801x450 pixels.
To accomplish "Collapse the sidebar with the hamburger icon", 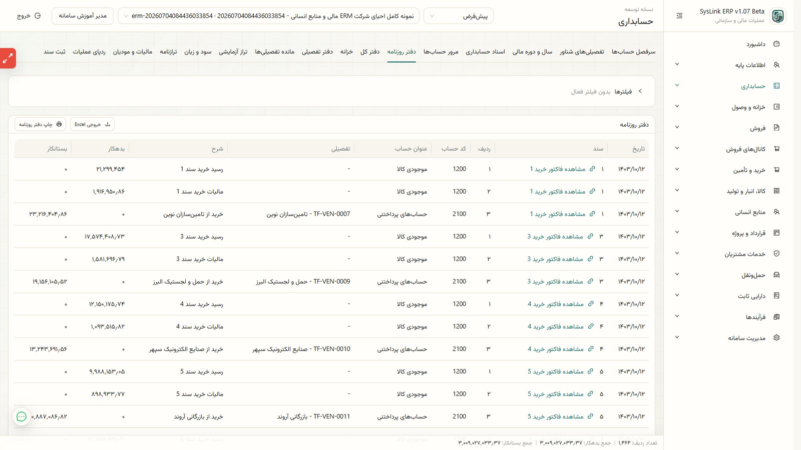I will [679, 16].
